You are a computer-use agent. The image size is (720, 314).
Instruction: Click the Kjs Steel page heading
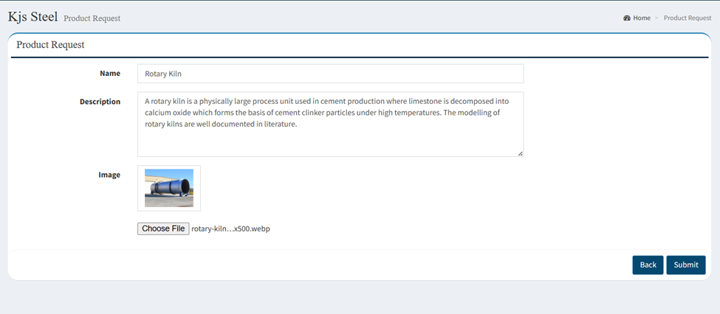pos(33,17)
